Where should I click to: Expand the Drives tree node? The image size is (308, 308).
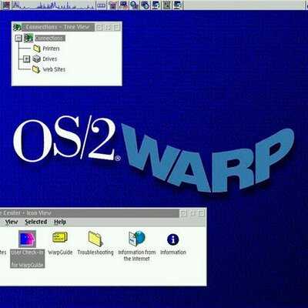pos(26,59)
